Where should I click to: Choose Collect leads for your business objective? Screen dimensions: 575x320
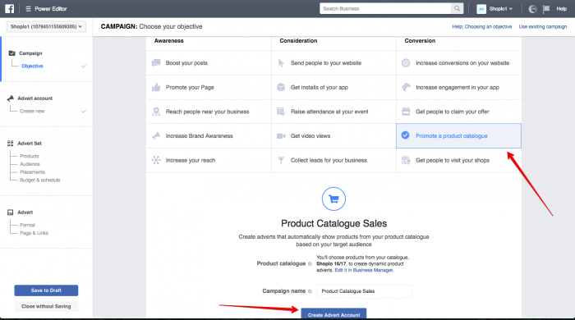click(x=333, y=160)
